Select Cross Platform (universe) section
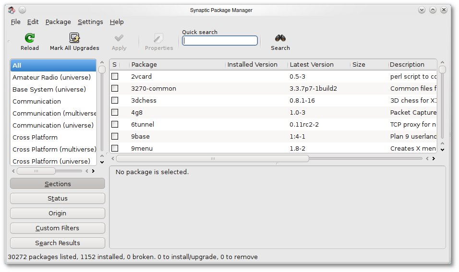Screen dimensions: 459x272 pos(53,161)
